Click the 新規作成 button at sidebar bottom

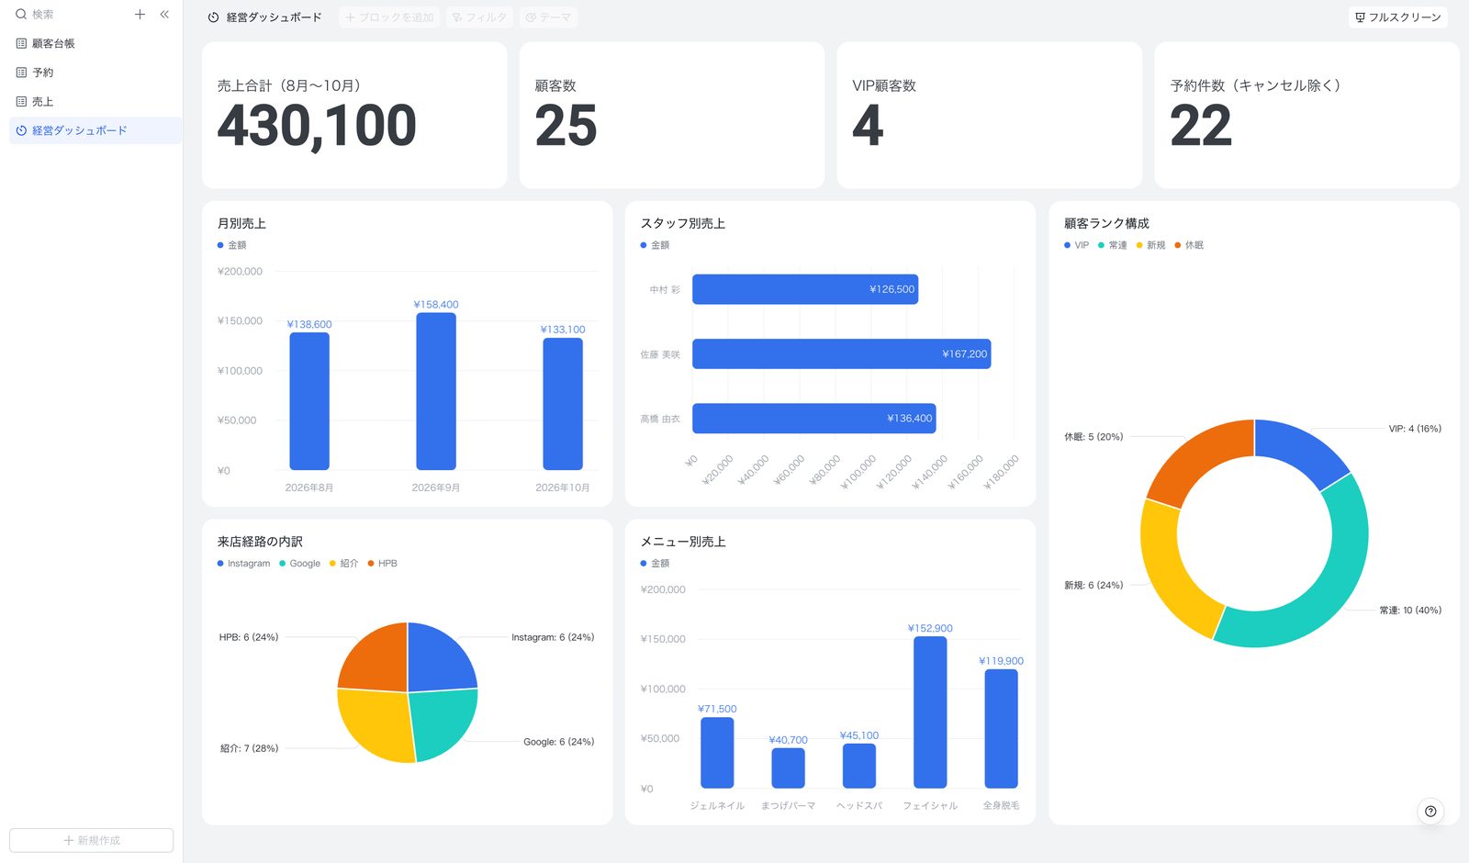point(92,840)
